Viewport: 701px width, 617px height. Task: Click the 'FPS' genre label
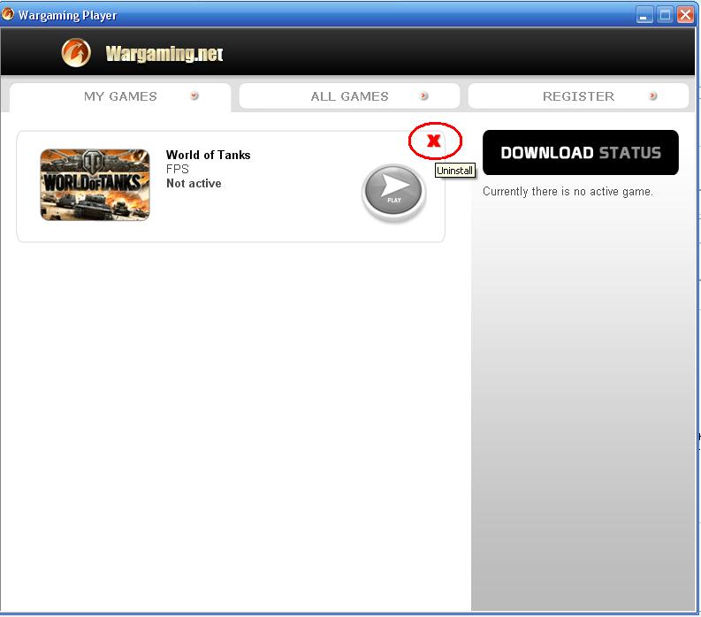[177, 169]
